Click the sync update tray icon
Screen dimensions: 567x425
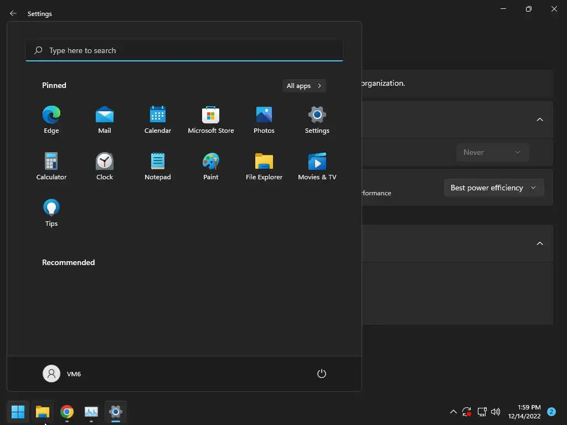467,412
